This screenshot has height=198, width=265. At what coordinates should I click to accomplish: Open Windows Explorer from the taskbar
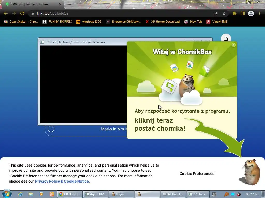(x=31, y=194)
